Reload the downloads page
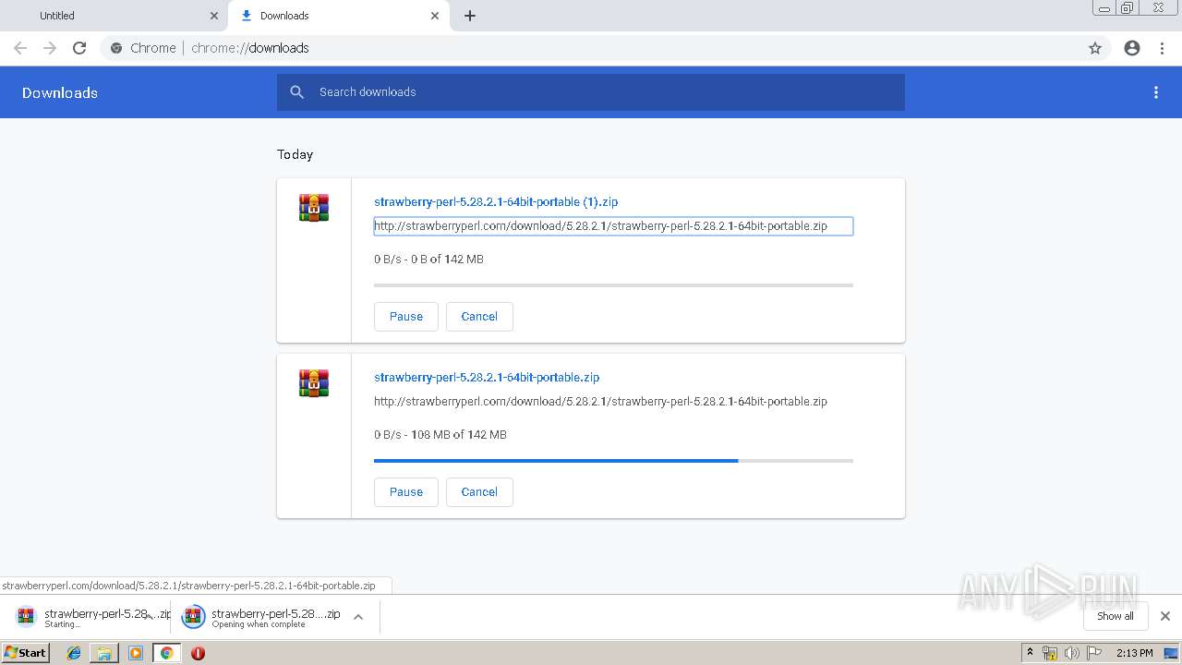Image resolution: width=1182 pixels, height=665 pixels. 79,48
